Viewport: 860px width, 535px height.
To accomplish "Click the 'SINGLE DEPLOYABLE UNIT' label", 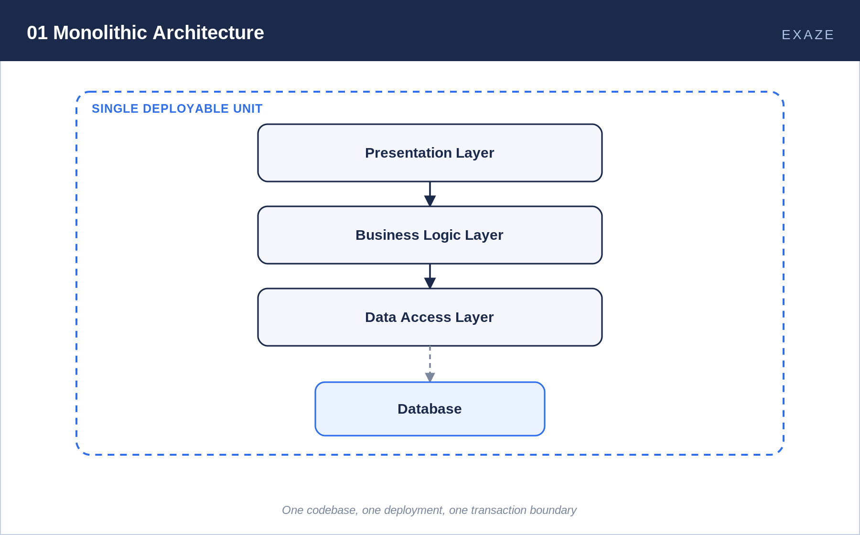I will click(177, 109).
